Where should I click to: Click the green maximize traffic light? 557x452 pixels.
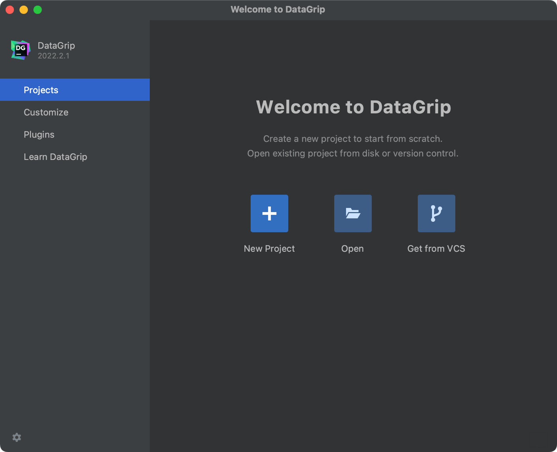point(37,9)
